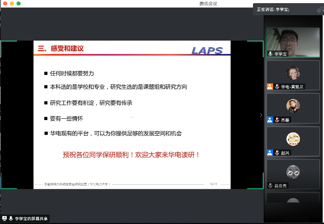Click screen share icon in bottom-left label
This screenshot has height=224, width=324.
[4, 219]
